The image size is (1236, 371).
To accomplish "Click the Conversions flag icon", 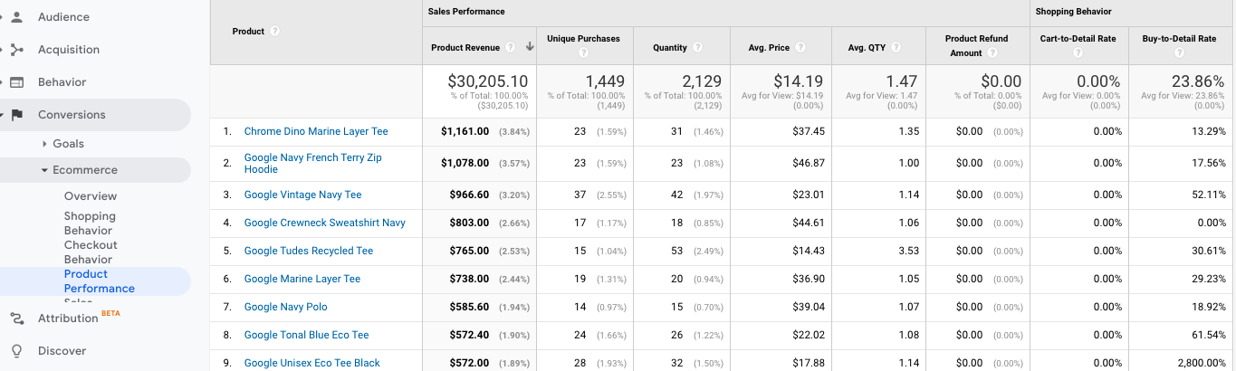I will click(x=17, y=115).
